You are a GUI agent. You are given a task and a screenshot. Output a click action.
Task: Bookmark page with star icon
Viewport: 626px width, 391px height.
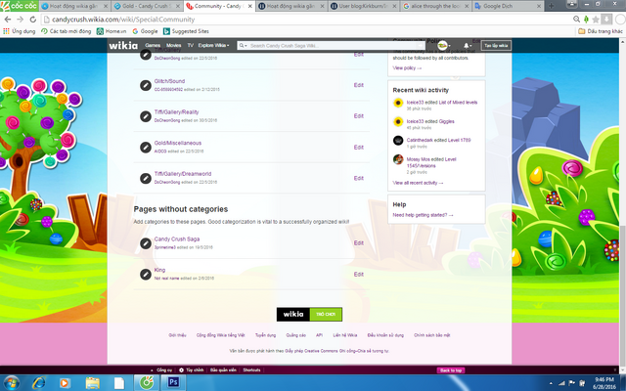point(596,20)
